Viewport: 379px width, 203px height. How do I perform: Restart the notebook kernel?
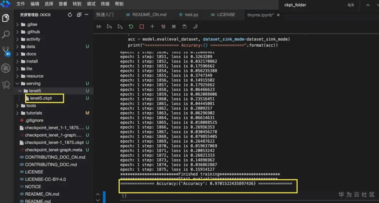point(131,26)
